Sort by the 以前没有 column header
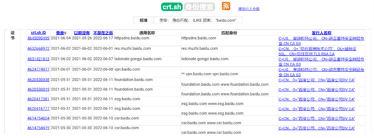 pos(82,33)
